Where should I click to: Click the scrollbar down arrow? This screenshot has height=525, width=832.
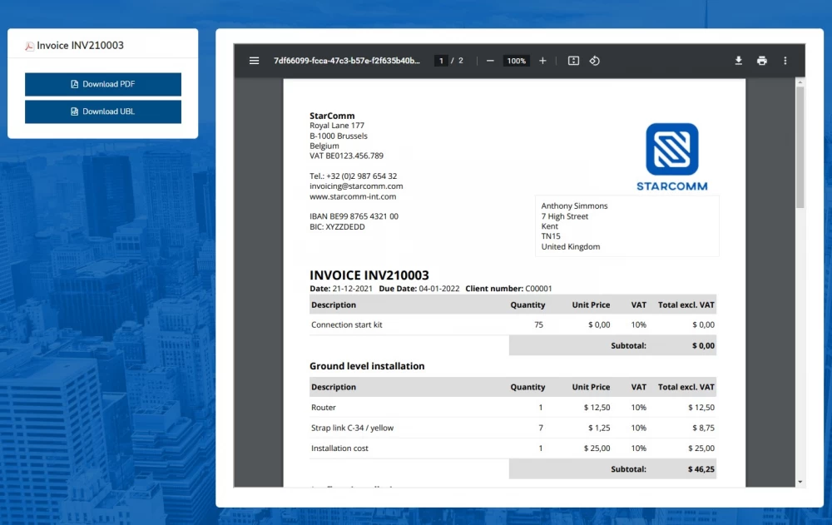tap(800, 482)
